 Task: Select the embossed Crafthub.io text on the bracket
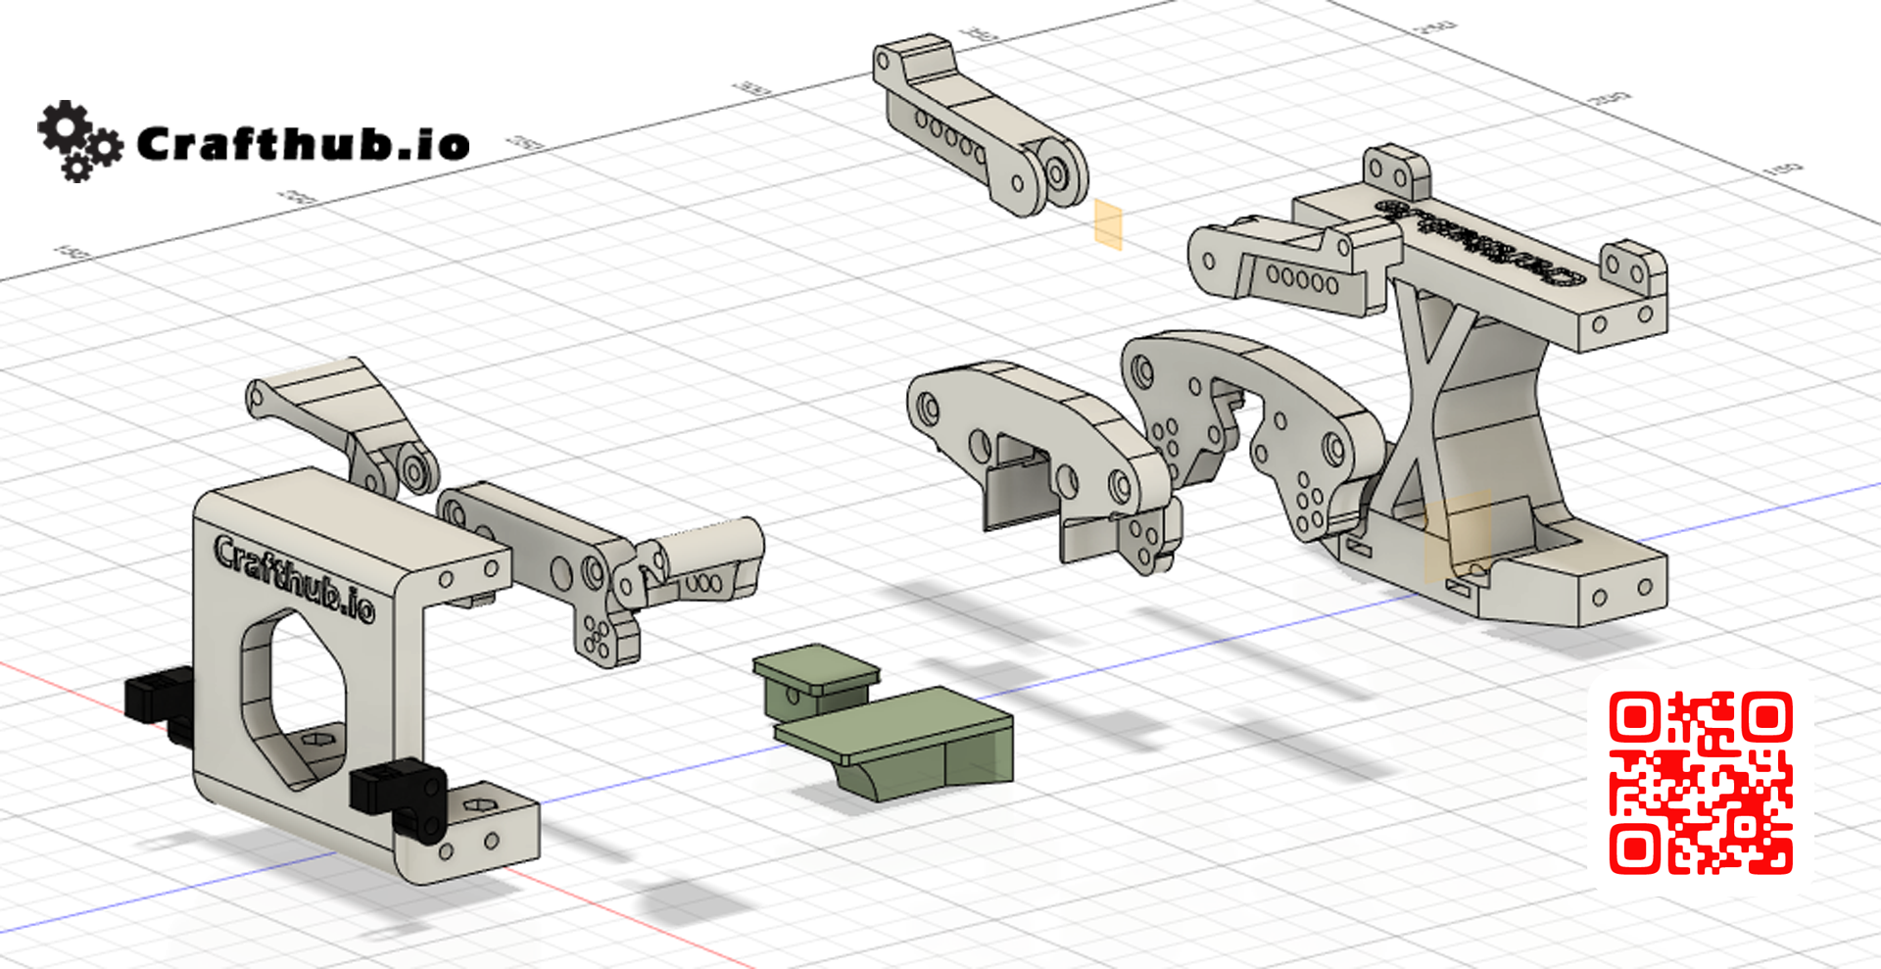(294, 579)
